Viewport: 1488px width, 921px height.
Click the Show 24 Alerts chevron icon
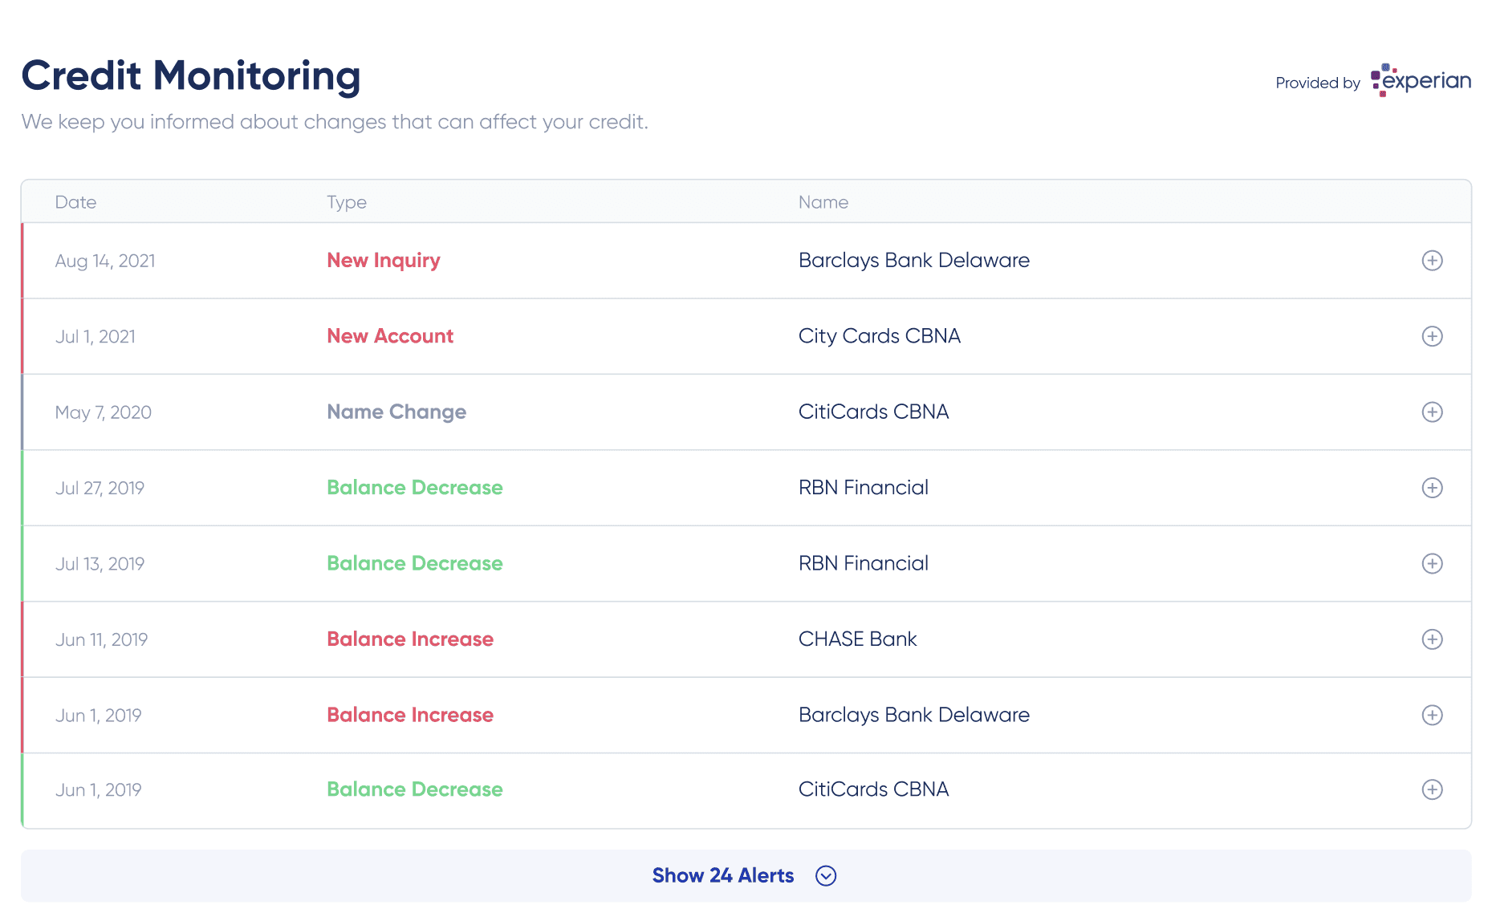point(826,876)
